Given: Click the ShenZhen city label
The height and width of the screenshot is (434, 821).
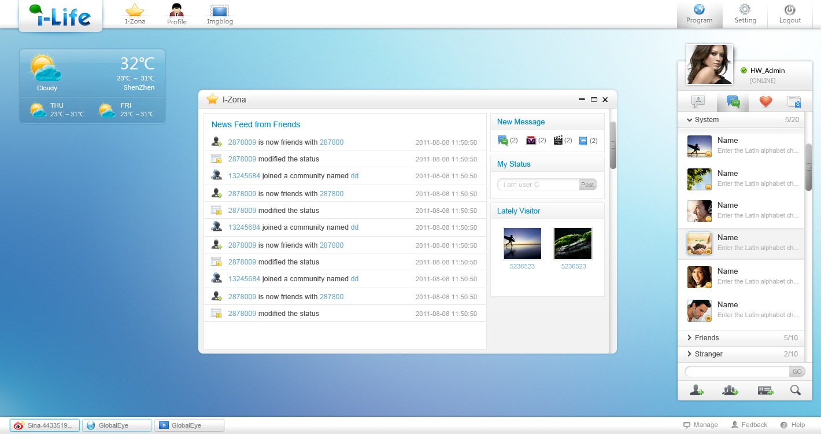Looking at the screenshot, I should pyautogui.click(x=139, y=88).
